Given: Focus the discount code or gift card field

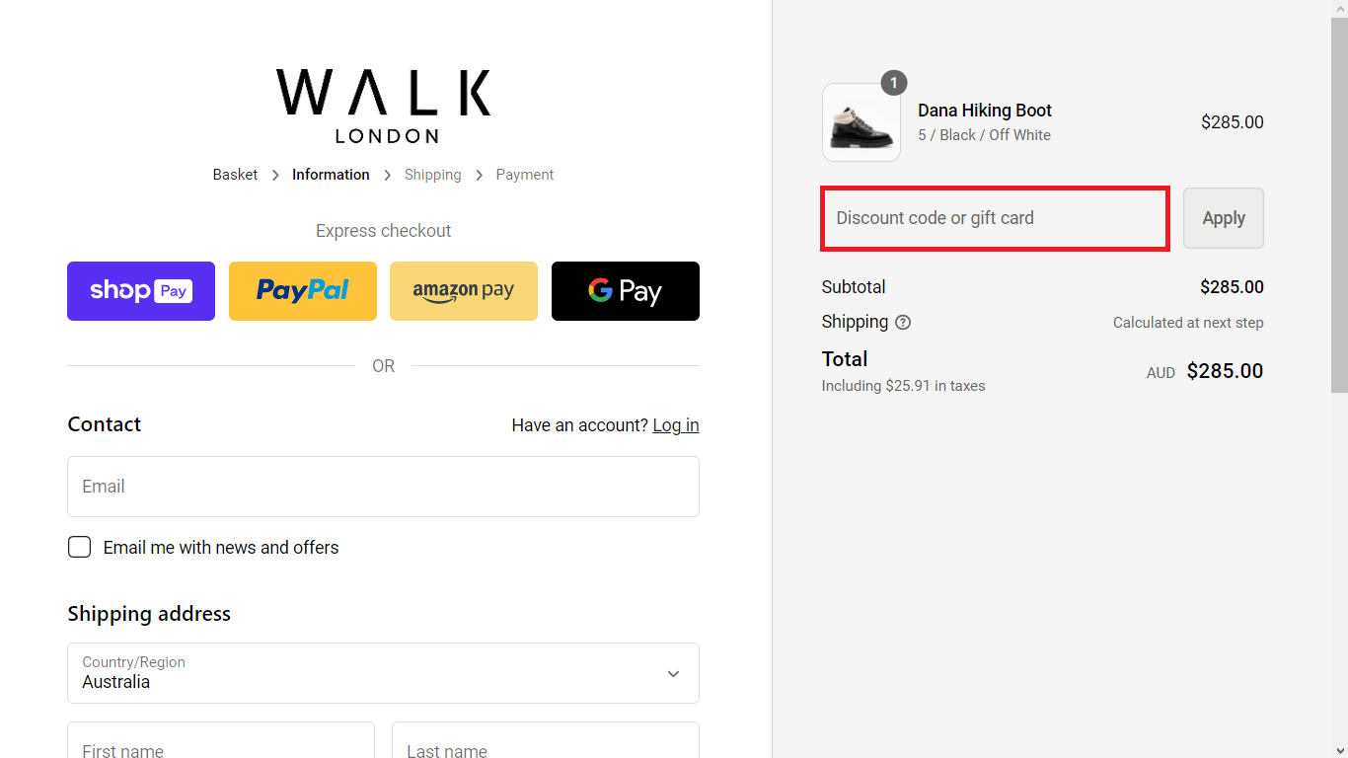Looking at the screenshot, I should pos(994,217).
